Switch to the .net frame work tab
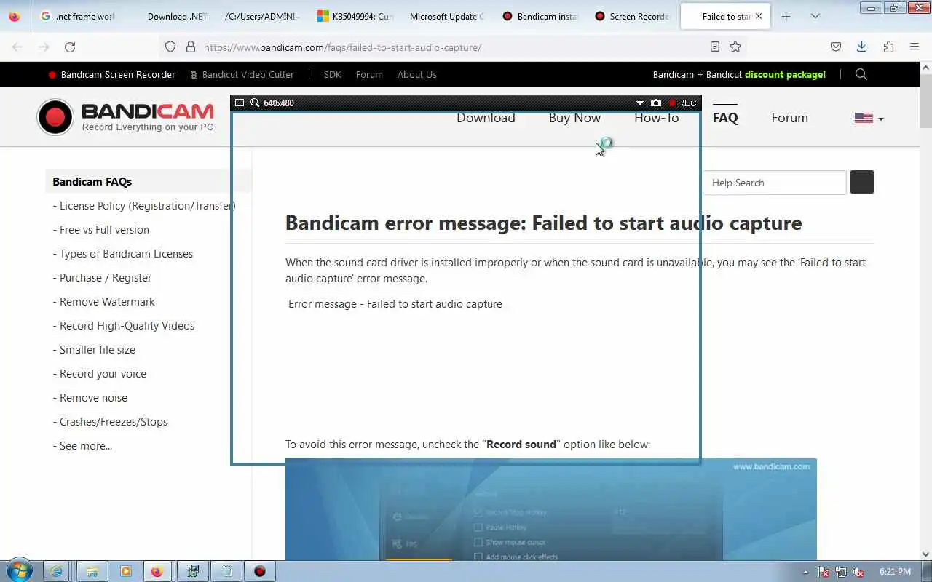The height and width of the screenshot is (582, 932). (x=78, y=16)
